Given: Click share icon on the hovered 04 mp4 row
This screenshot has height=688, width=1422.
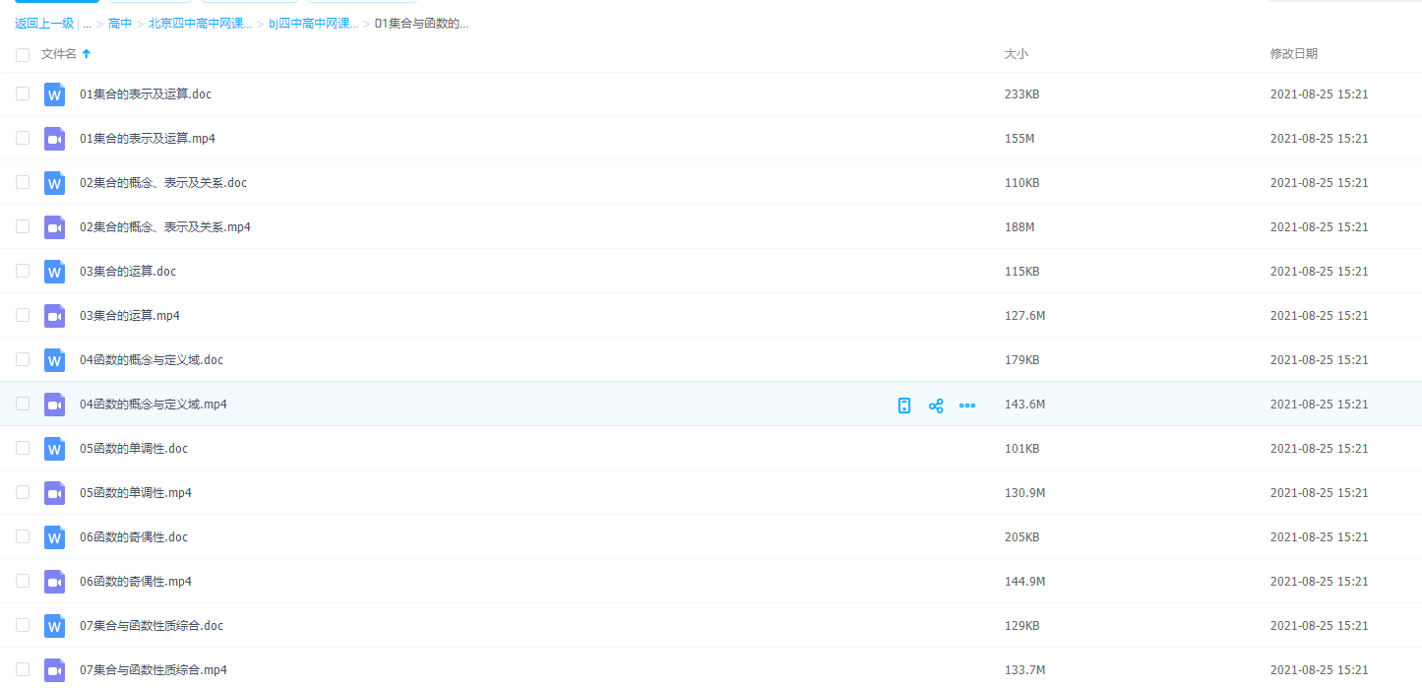Looking at the screenshot, I should coord(936,405).
